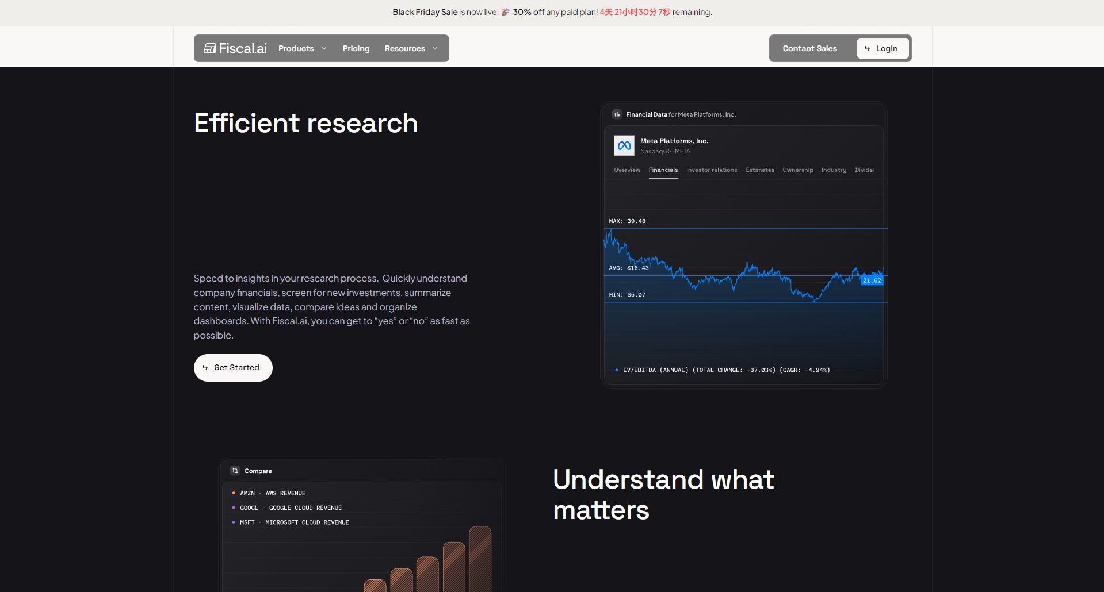Click the Financial Data bar-chart icon
The height and width of the screenshot is (592, 1104).
[x=616, y=114]
